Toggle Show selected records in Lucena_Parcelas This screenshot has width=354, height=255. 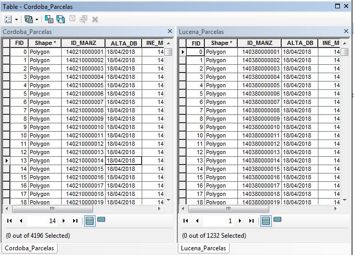click(277, 220)
